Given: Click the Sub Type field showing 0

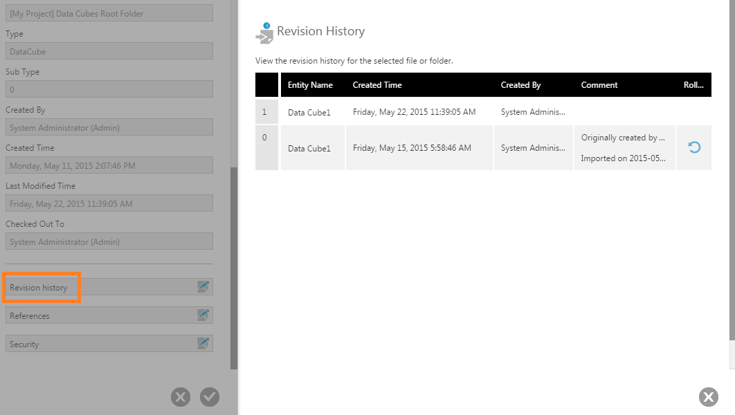Looking at the screenshot, I should 109,89.
